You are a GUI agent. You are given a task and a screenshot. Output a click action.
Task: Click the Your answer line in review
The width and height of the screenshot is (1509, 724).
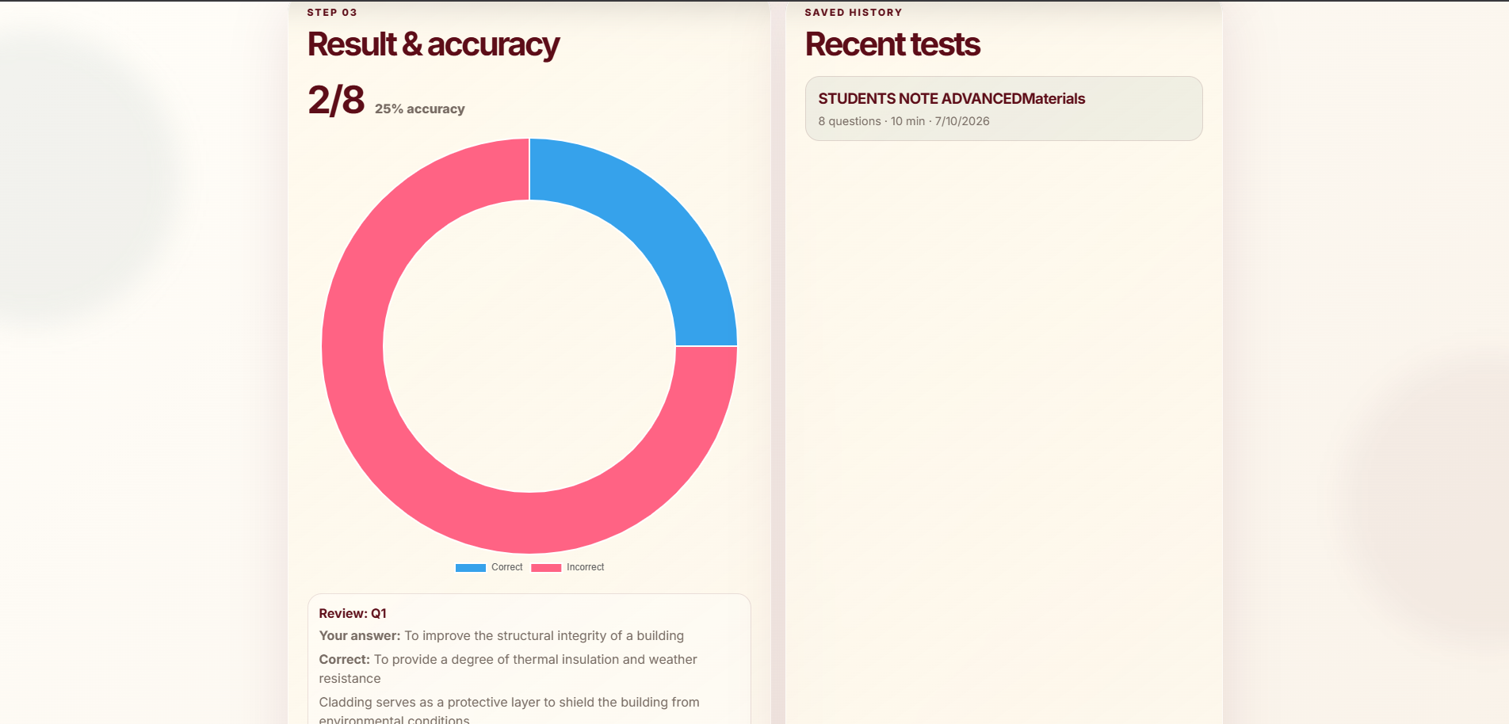(x=502, y=635)
